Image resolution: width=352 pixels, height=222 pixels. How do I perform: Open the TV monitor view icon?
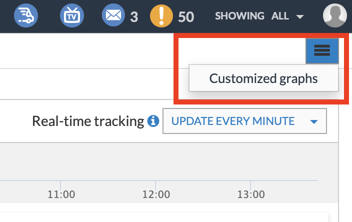[71, 15]
